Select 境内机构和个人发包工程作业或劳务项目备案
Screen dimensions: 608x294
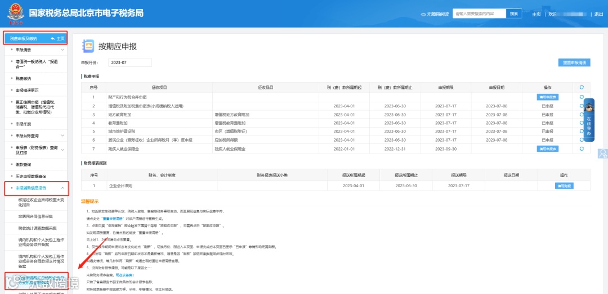coord(40,242)
